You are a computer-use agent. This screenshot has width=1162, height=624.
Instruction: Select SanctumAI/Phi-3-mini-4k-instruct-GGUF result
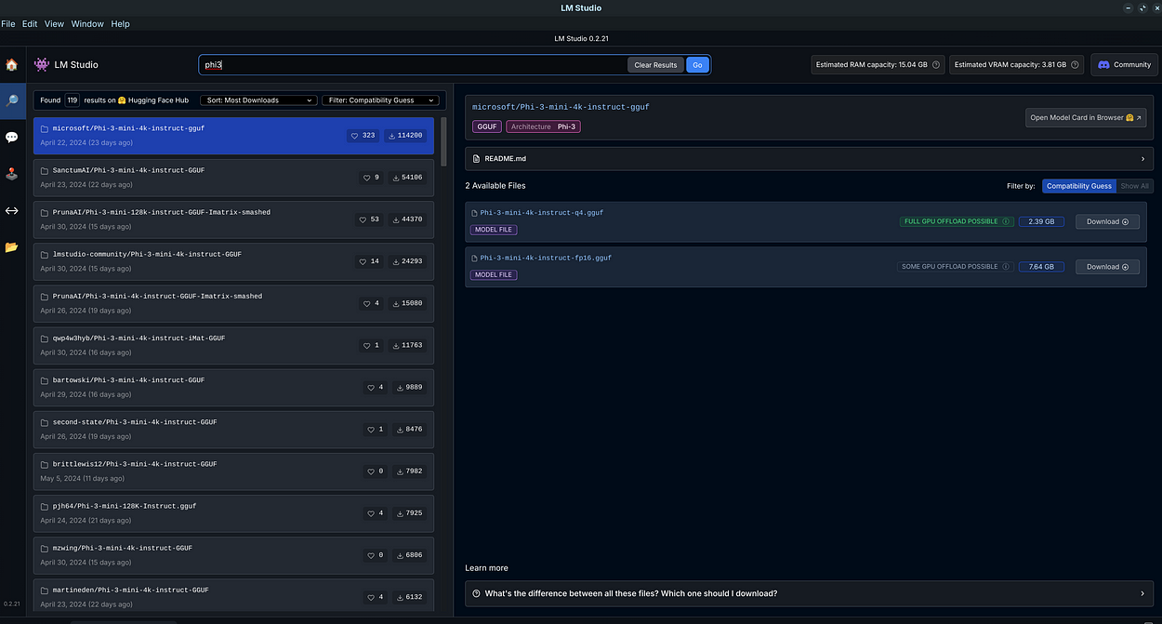point(233,178)
